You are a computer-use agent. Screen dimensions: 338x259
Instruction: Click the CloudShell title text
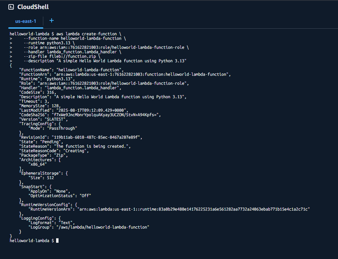tap(33, 7)
